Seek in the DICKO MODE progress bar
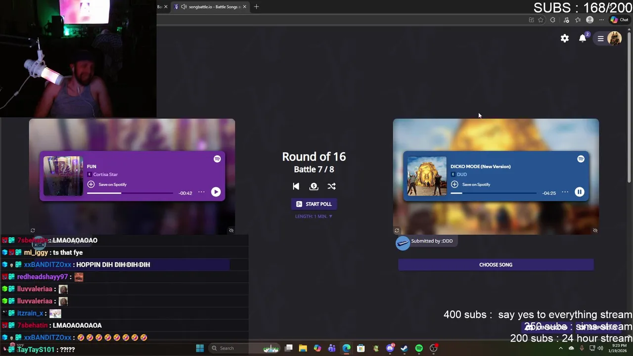This screenshot has height=356, width=633. (x=494, y=193)
